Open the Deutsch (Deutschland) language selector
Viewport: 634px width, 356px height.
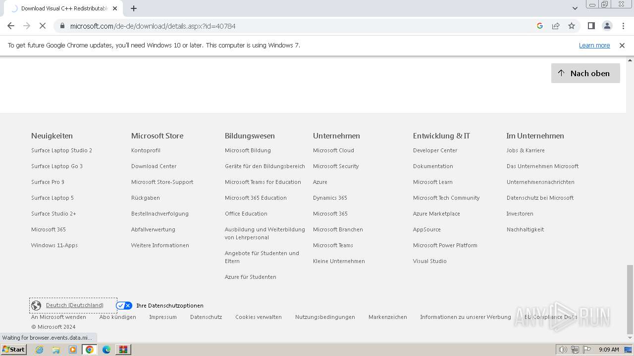[x=74, y=306]
